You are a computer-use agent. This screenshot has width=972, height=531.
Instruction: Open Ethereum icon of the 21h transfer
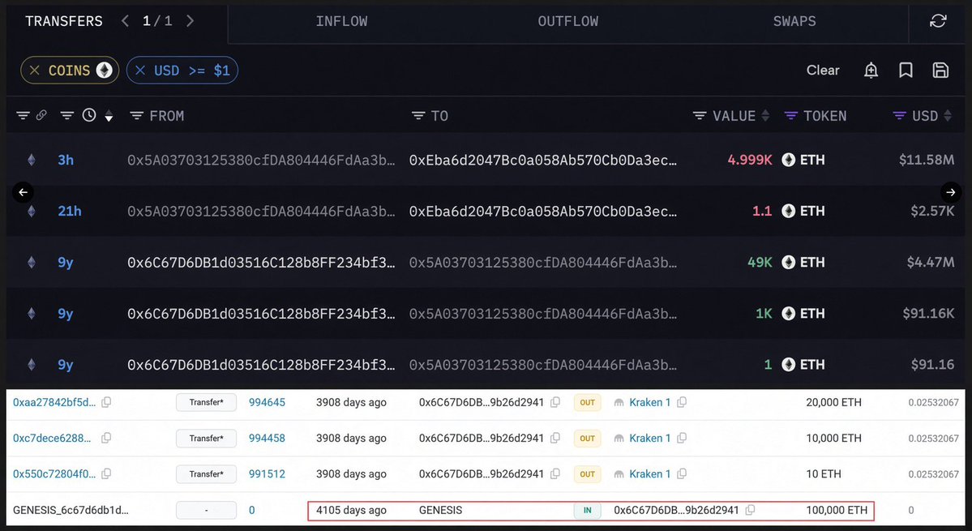click(31, 212)
